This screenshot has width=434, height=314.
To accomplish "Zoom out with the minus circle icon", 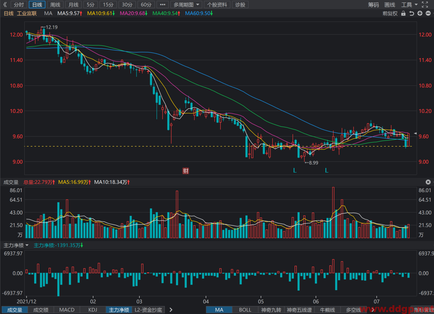I will (x=428, y=13).
